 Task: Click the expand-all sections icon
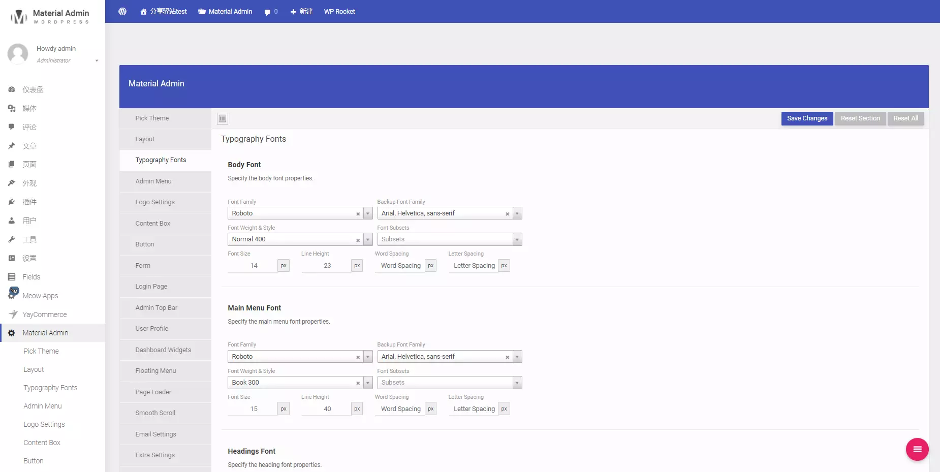pyautogui.click(x=223, y=118)
